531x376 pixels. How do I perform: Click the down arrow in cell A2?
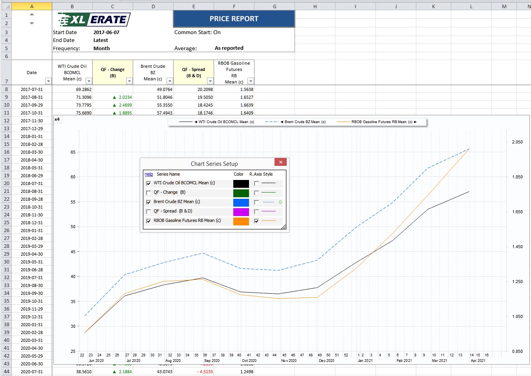[x=32, y=24]
